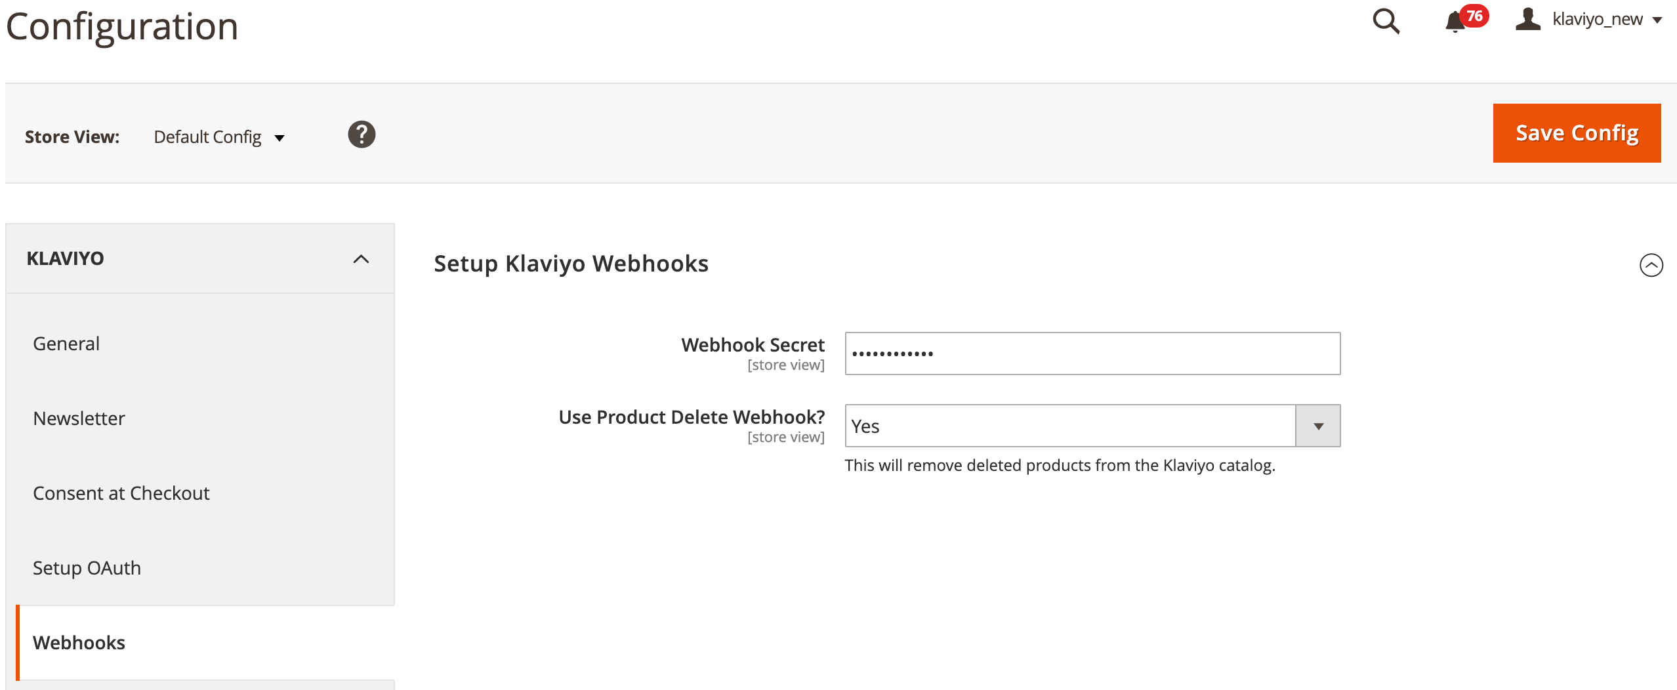Open the admin global search magnifier
This screenshot has width=1677, height=690.
click(1386, 22)
